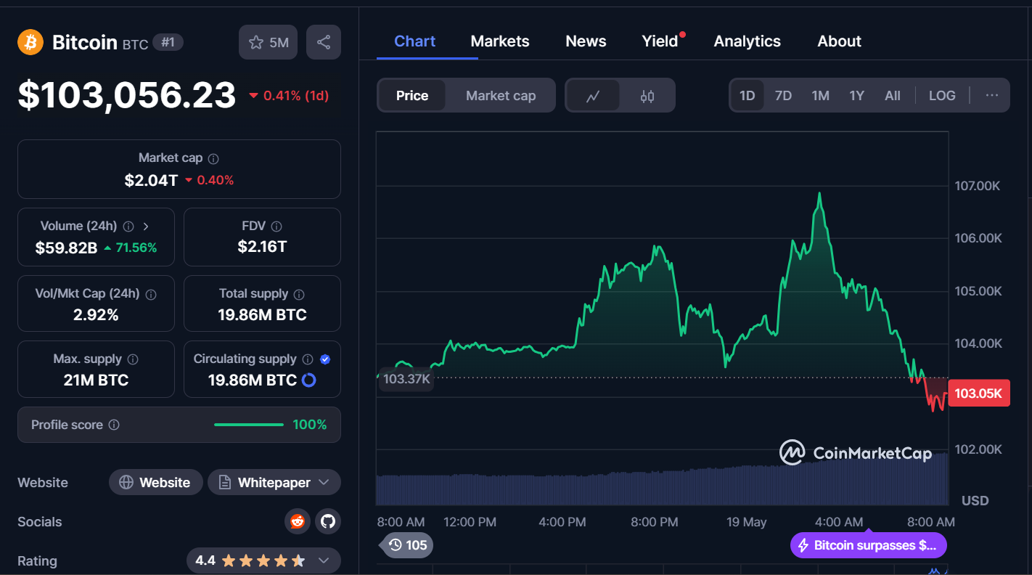
Task: Open Volume (24h) details chevron arrow
Action: pos(146,227)
